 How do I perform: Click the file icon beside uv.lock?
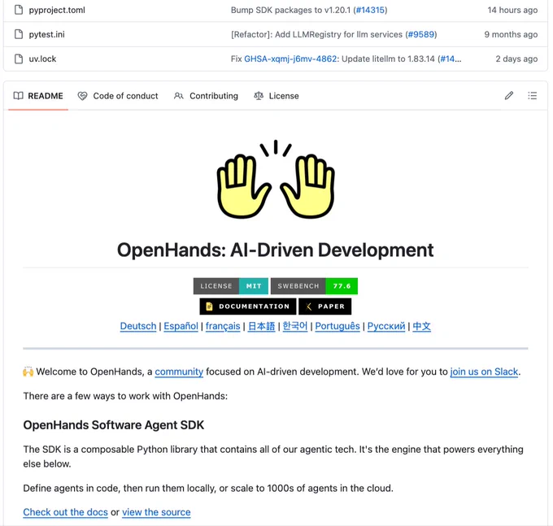point(19,59)
